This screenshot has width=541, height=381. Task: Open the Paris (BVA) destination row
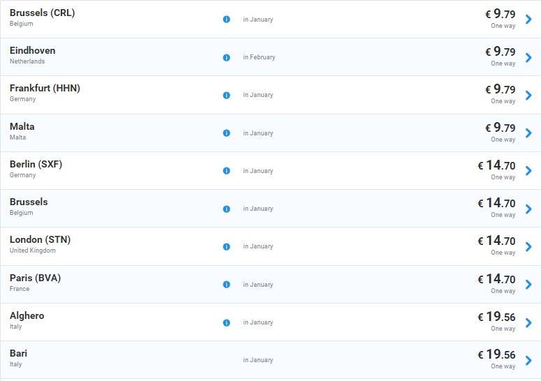(35, 278)
